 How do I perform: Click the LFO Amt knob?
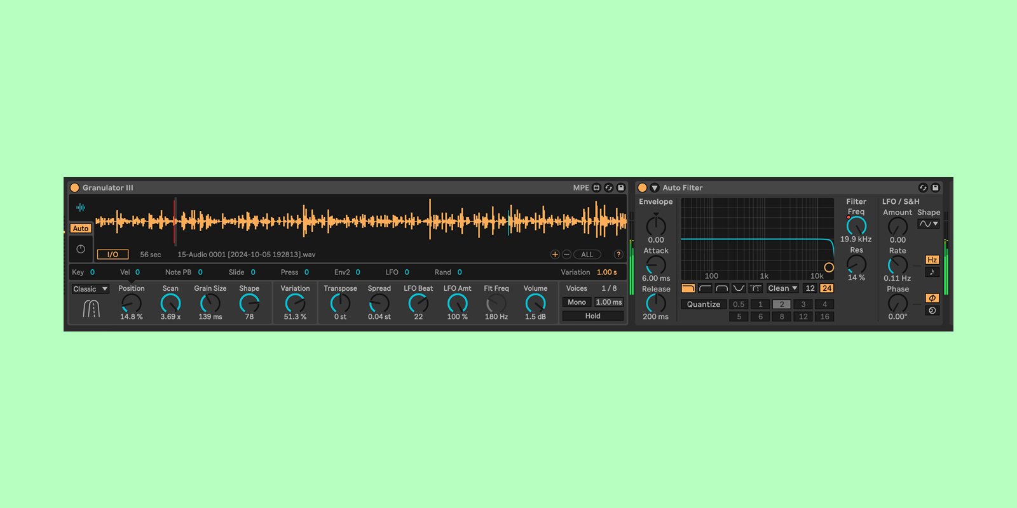click(458, 303)
